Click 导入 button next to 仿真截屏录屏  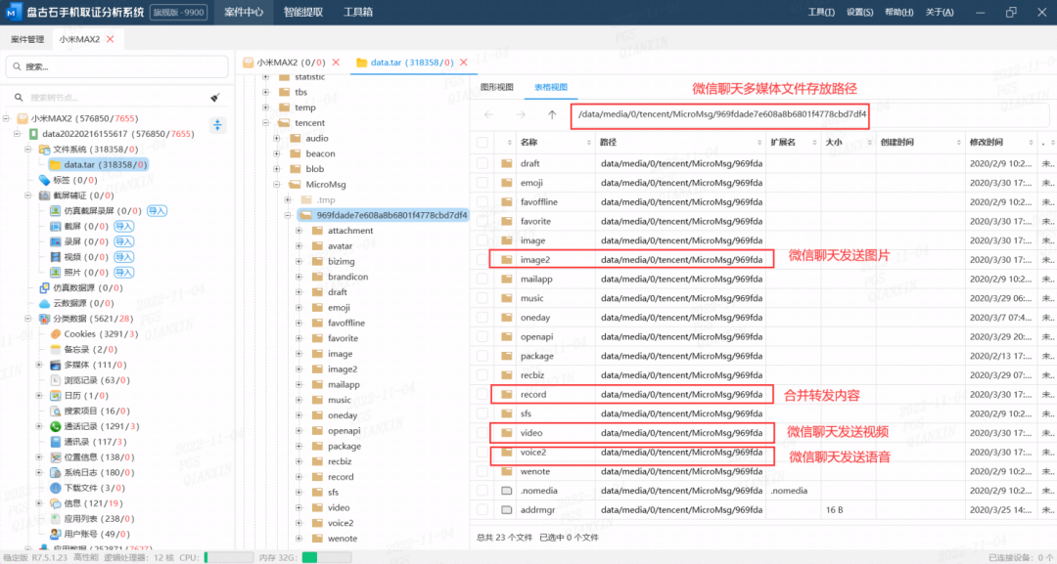[157, 211]
